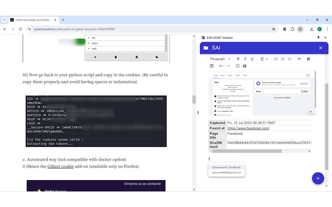Screen dimensions: 332x207
Task: Toggle the browser side panel button
Action: 300,29
